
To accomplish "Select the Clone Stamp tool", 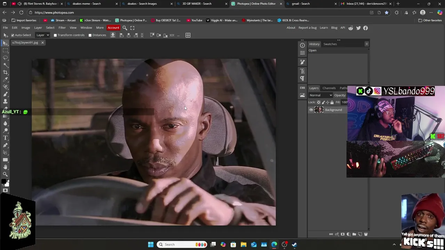I will 6,101.
